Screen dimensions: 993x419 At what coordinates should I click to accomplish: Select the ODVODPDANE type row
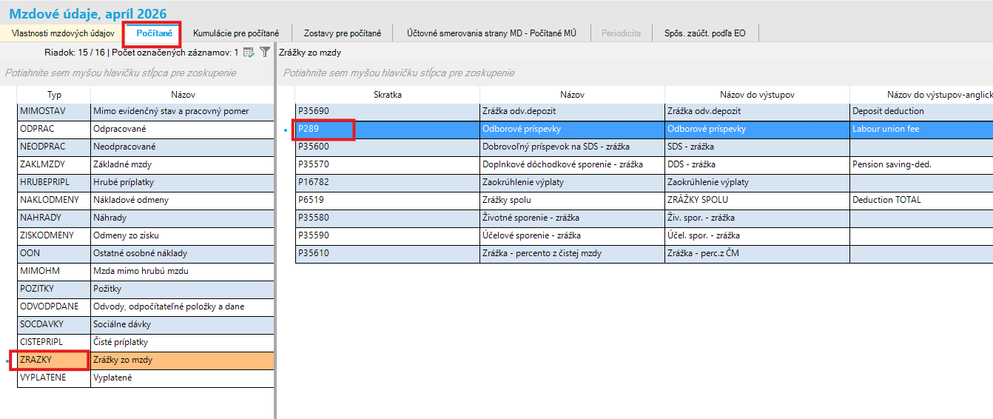[x=146, y=307]
